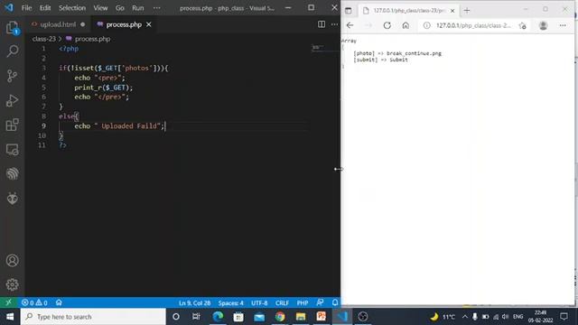Go to browser home page
The image size is (578, 325).
point(406,25)
